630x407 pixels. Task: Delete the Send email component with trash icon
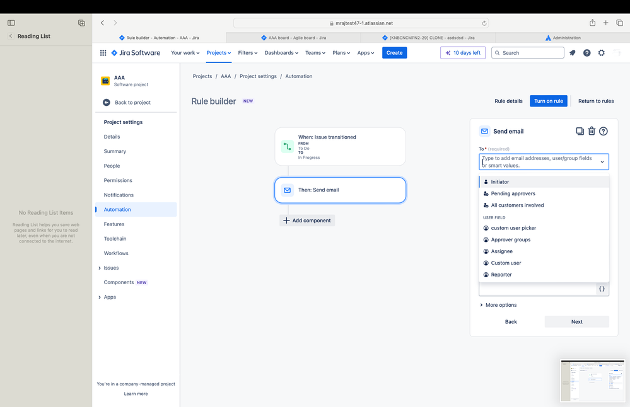pos(592,131)
